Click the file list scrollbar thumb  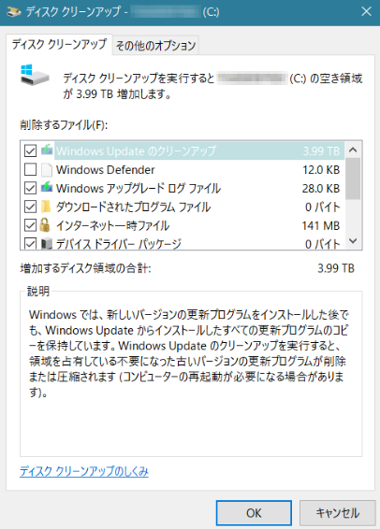pos(353,179)
